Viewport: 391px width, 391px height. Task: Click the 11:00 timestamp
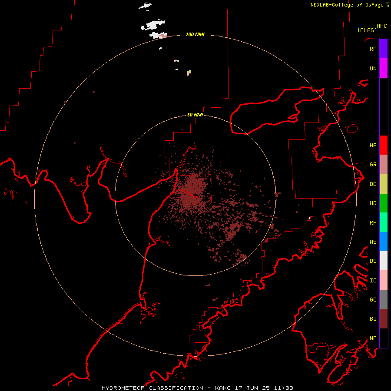pyautogui.click(x=284, y=388)
